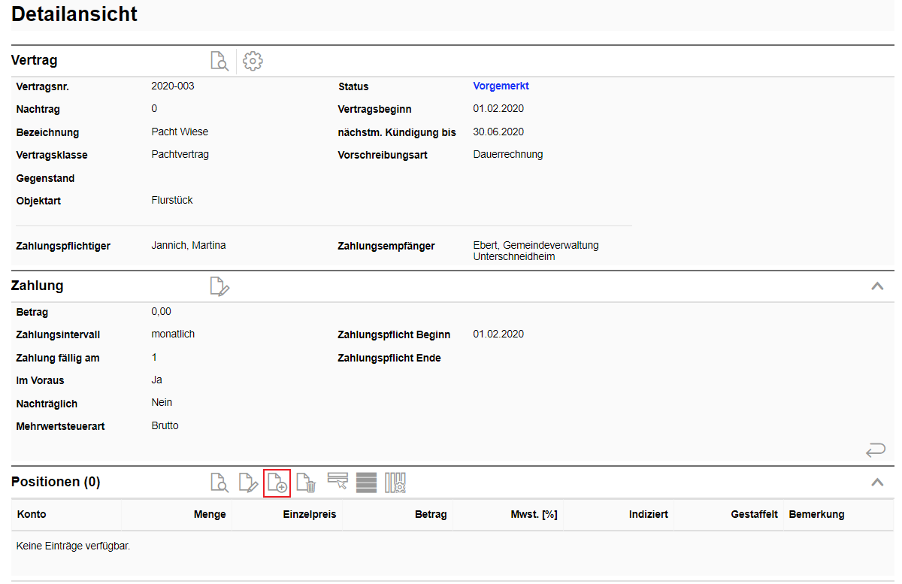Open Positionen column settings icon
Screen dimensions: 902x584
coord(395,483)
